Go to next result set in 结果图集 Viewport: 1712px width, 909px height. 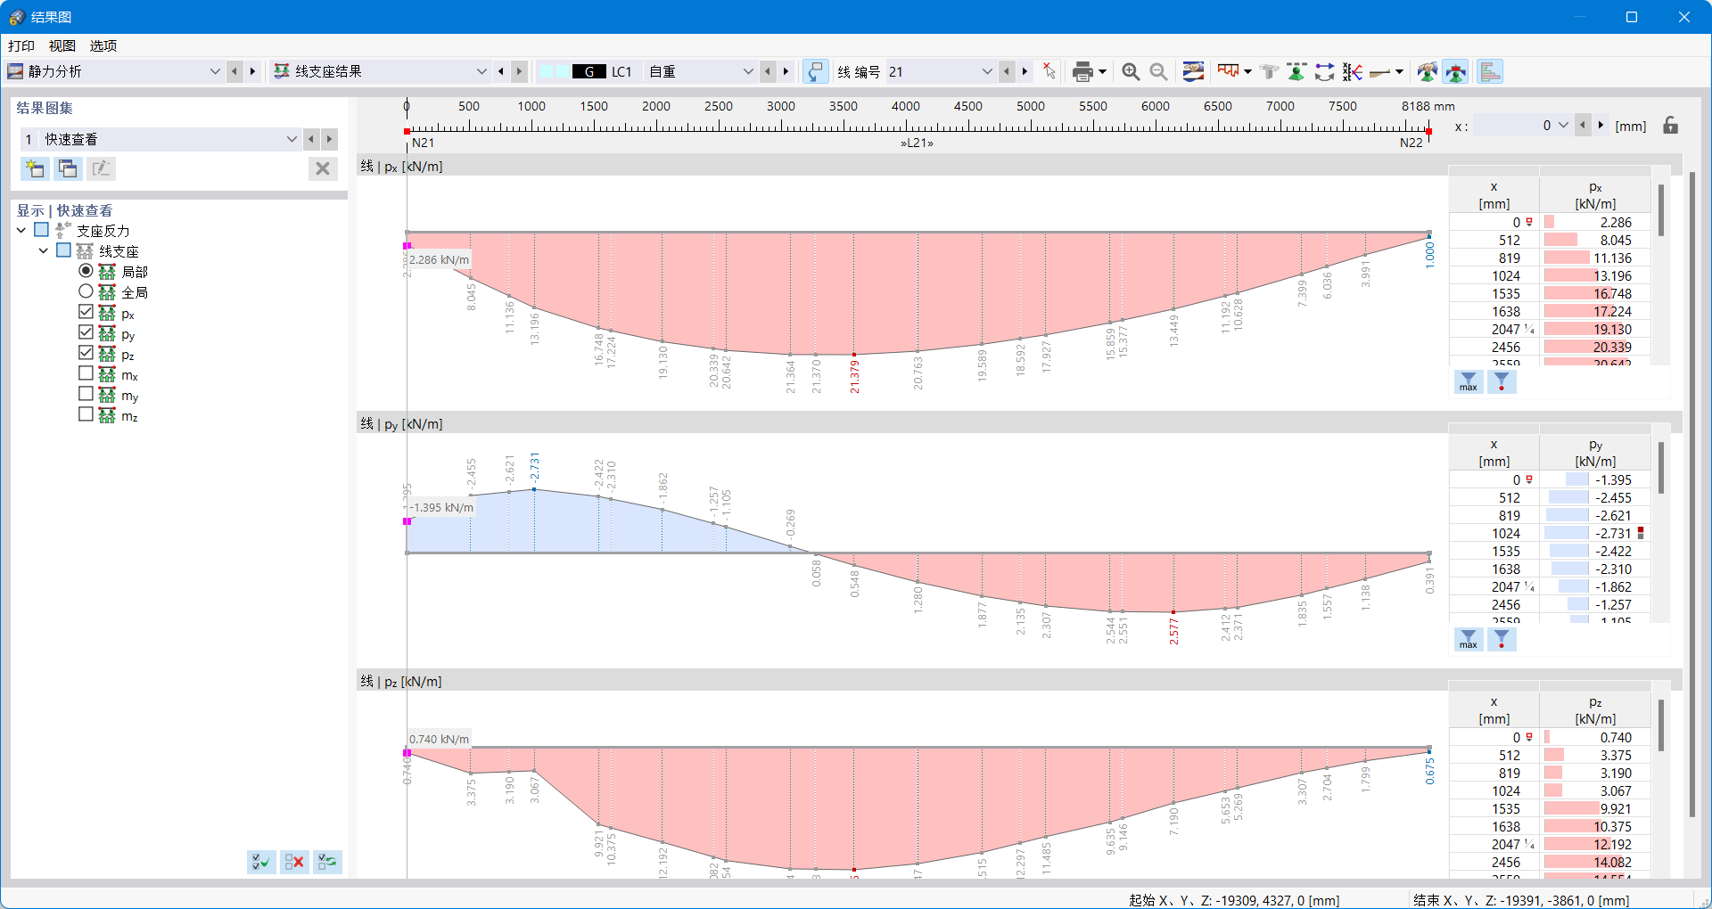pos(330,139)
